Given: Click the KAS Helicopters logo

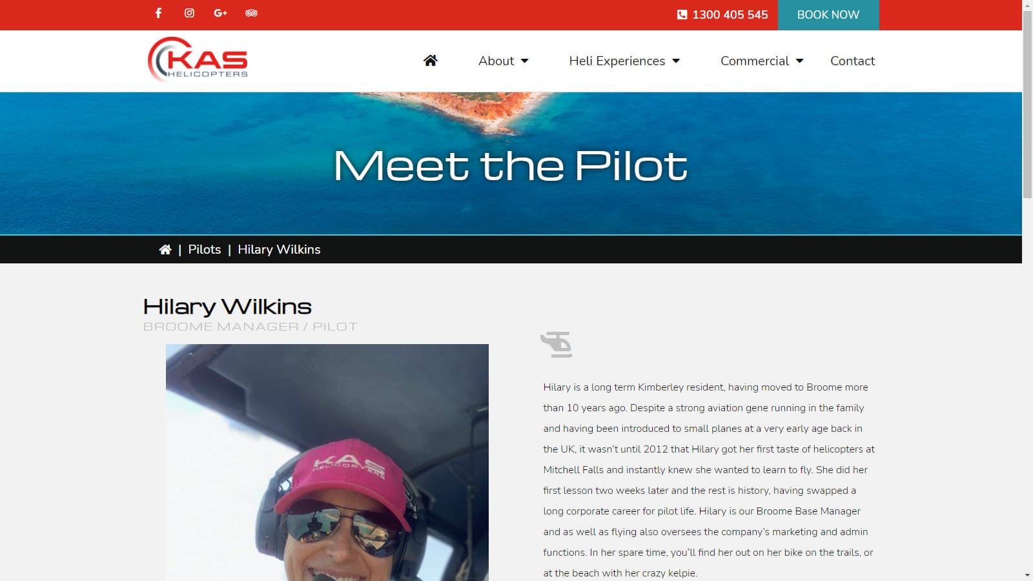Looking at the screenshot, I should pyautogui.click(x=198, y=59).
